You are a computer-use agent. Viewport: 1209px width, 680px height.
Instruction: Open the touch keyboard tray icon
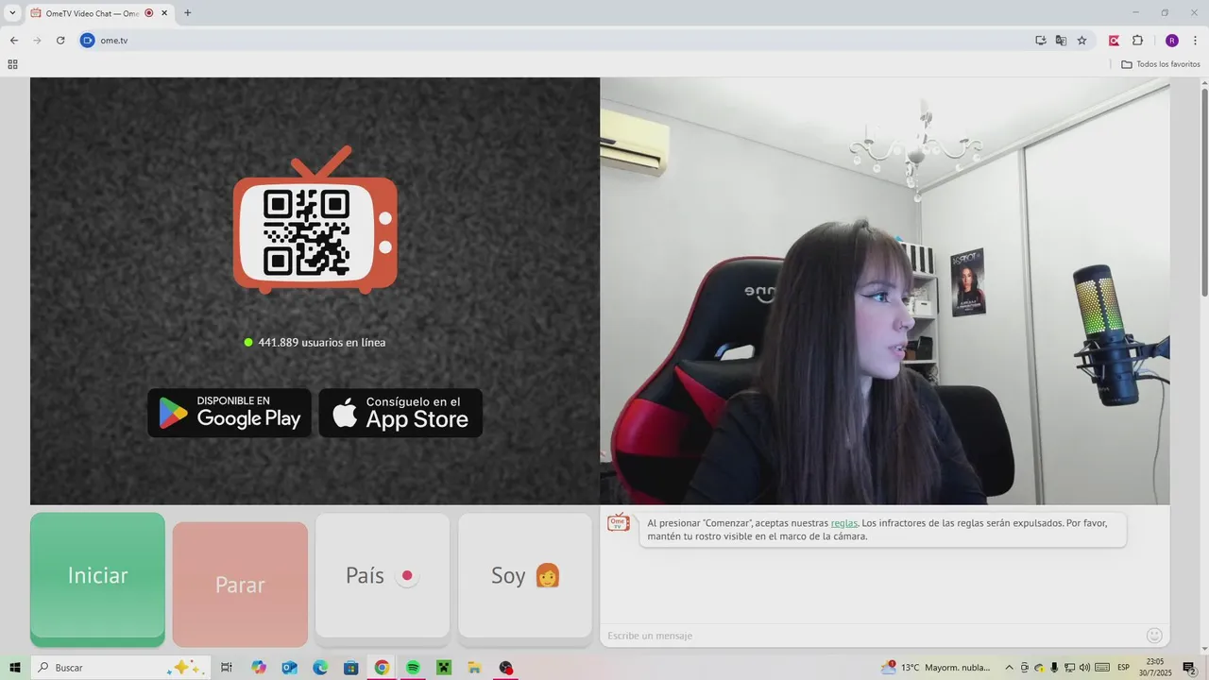click(1102, 668)
